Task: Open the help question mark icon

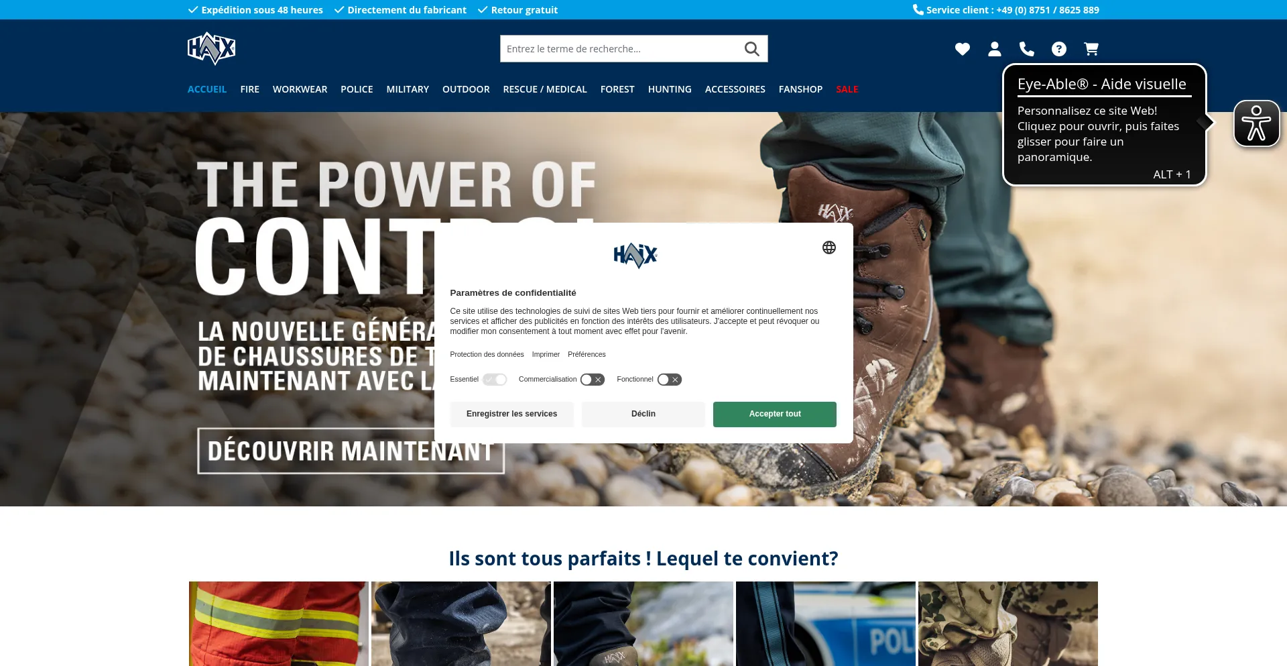Action: 1058,49
